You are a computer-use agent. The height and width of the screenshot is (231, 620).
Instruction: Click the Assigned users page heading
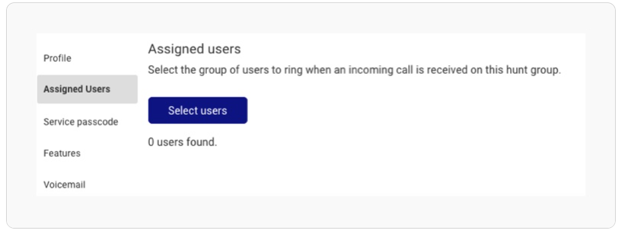194,49
